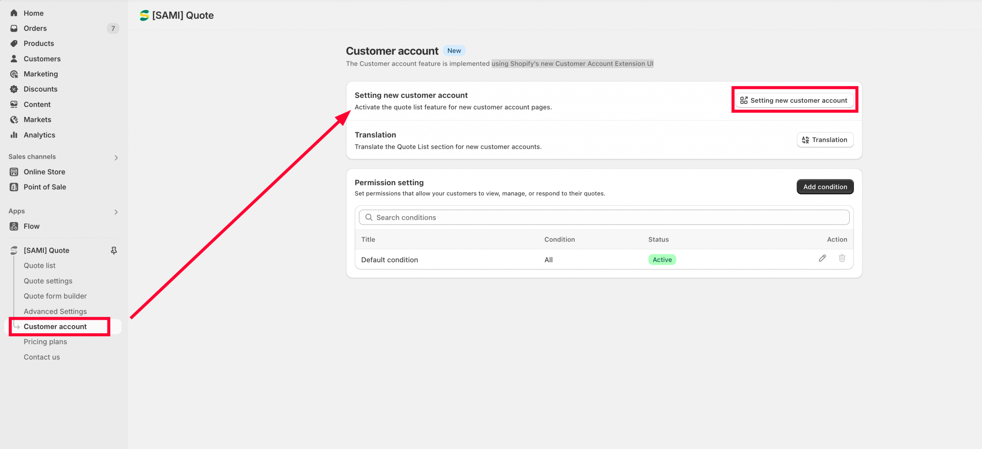Screen dimensions: 982x449
Task: Click the Flow app icon
Action: [14, 226]
